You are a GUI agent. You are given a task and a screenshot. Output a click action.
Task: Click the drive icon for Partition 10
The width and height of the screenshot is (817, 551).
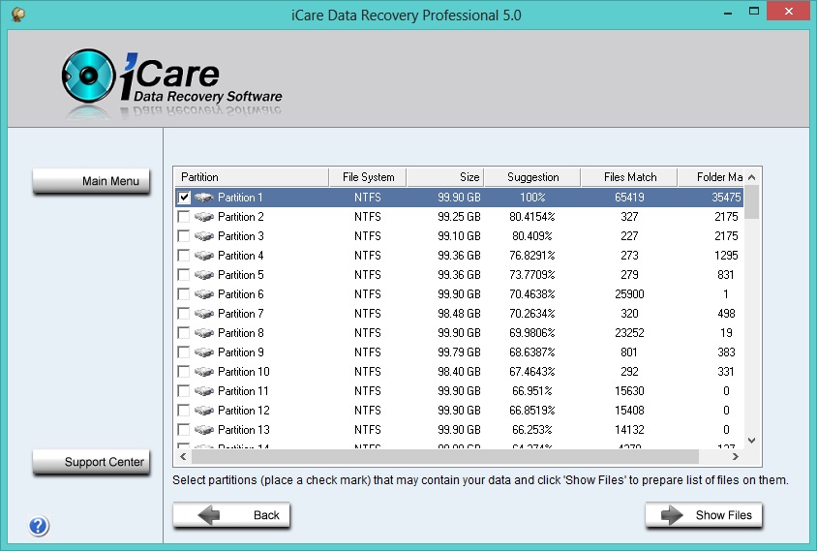point(203,372)
